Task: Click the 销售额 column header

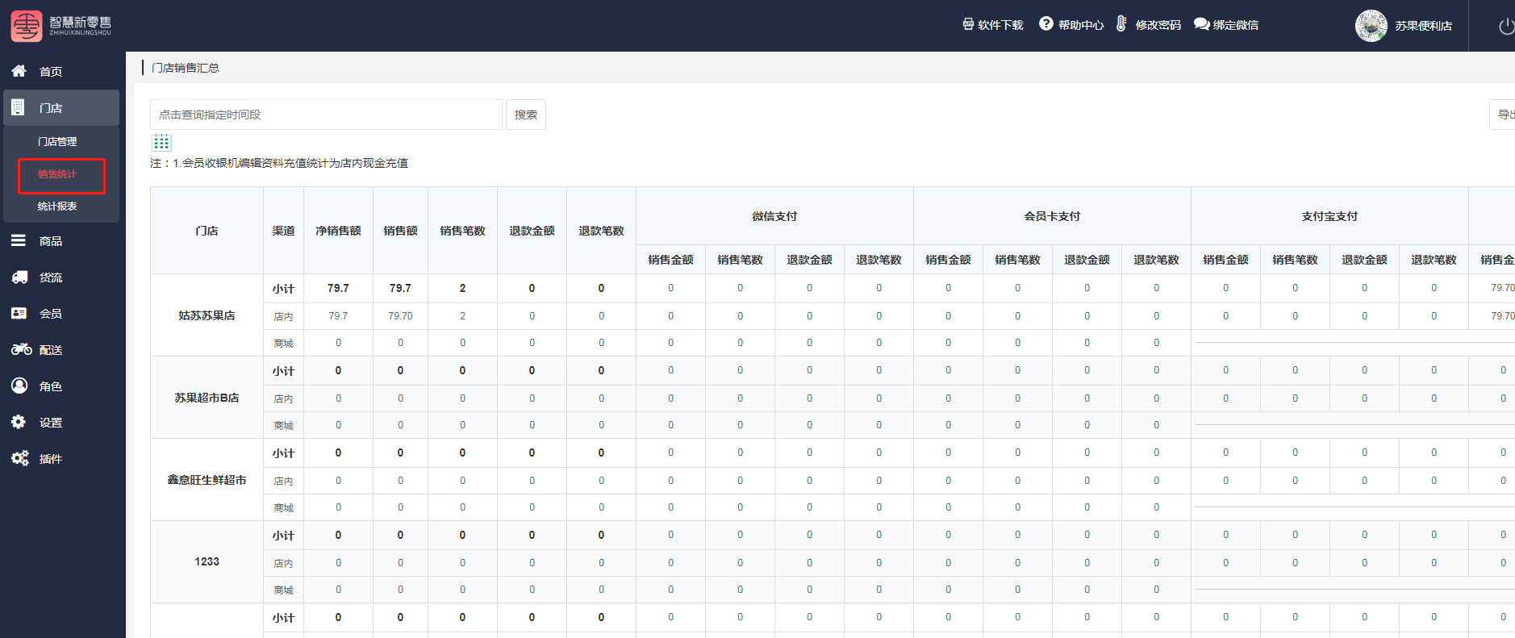Action: point(400,231)
